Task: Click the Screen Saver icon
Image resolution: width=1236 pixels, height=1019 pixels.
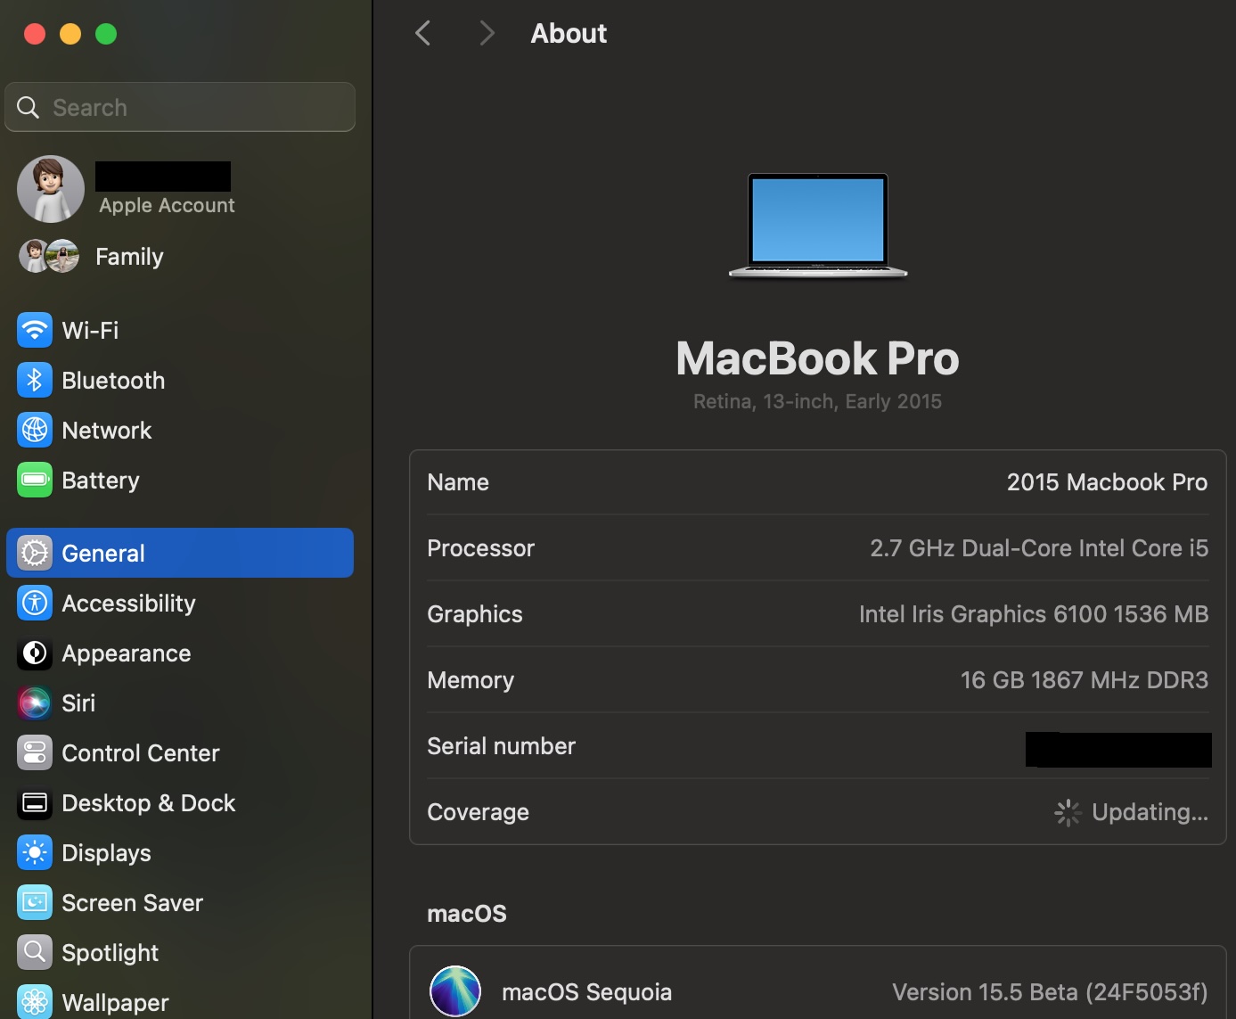Action: click(35, 902)
